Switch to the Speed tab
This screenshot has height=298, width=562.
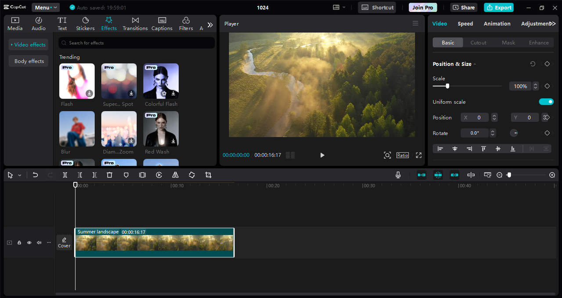(x=465, y=24)
